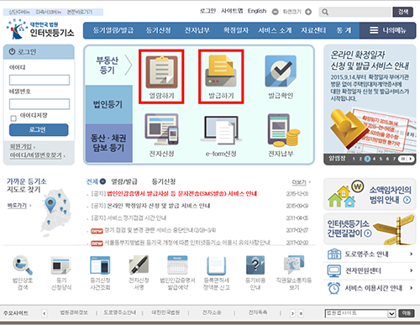This screenshot has height=325, width=420.
Task: Click the blue 로그인 button
Action: 39,129
